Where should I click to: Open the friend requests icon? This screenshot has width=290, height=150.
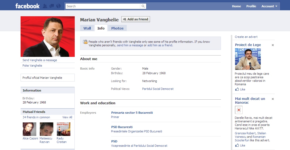pos(45,6)
